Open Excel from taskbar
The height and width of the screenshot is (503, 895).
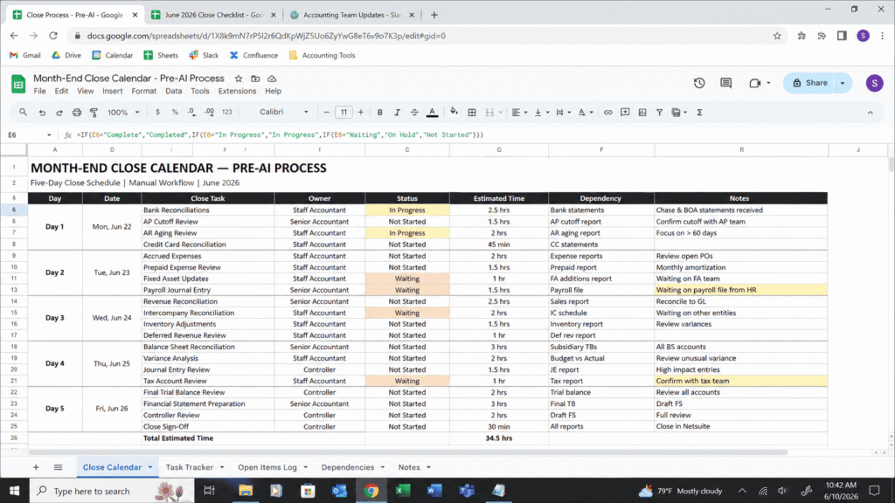pos(403,491)
